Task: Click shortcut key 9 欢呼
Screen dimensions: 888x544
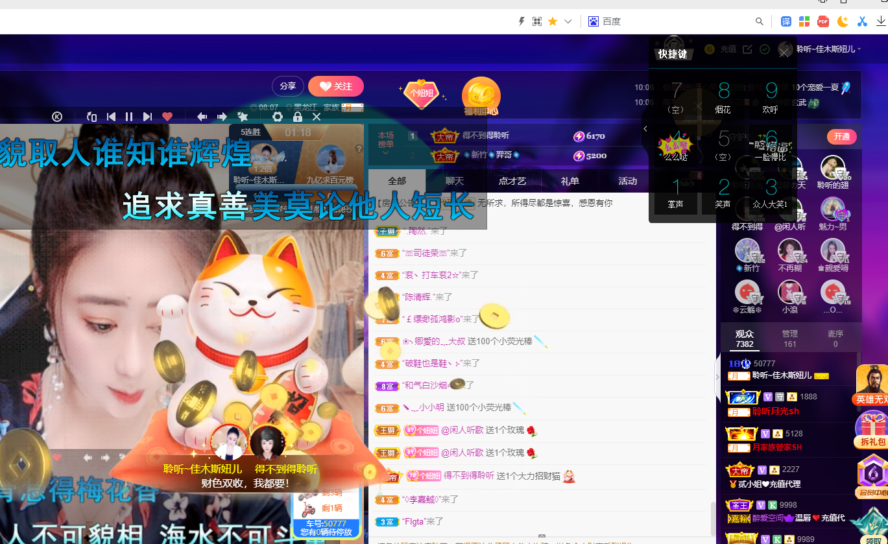Action: [771, 96]
